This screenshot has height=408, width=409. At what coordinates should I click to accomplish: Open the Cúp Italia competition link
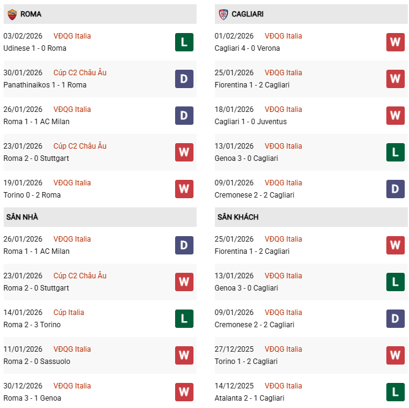(x=69, y=313)
